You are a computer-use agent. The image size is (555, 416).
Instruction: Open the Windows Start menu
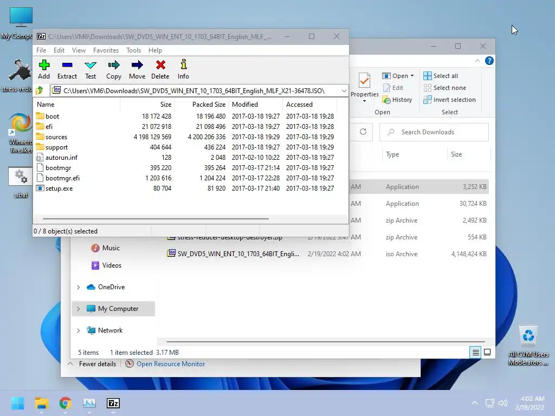pos(18,403)
